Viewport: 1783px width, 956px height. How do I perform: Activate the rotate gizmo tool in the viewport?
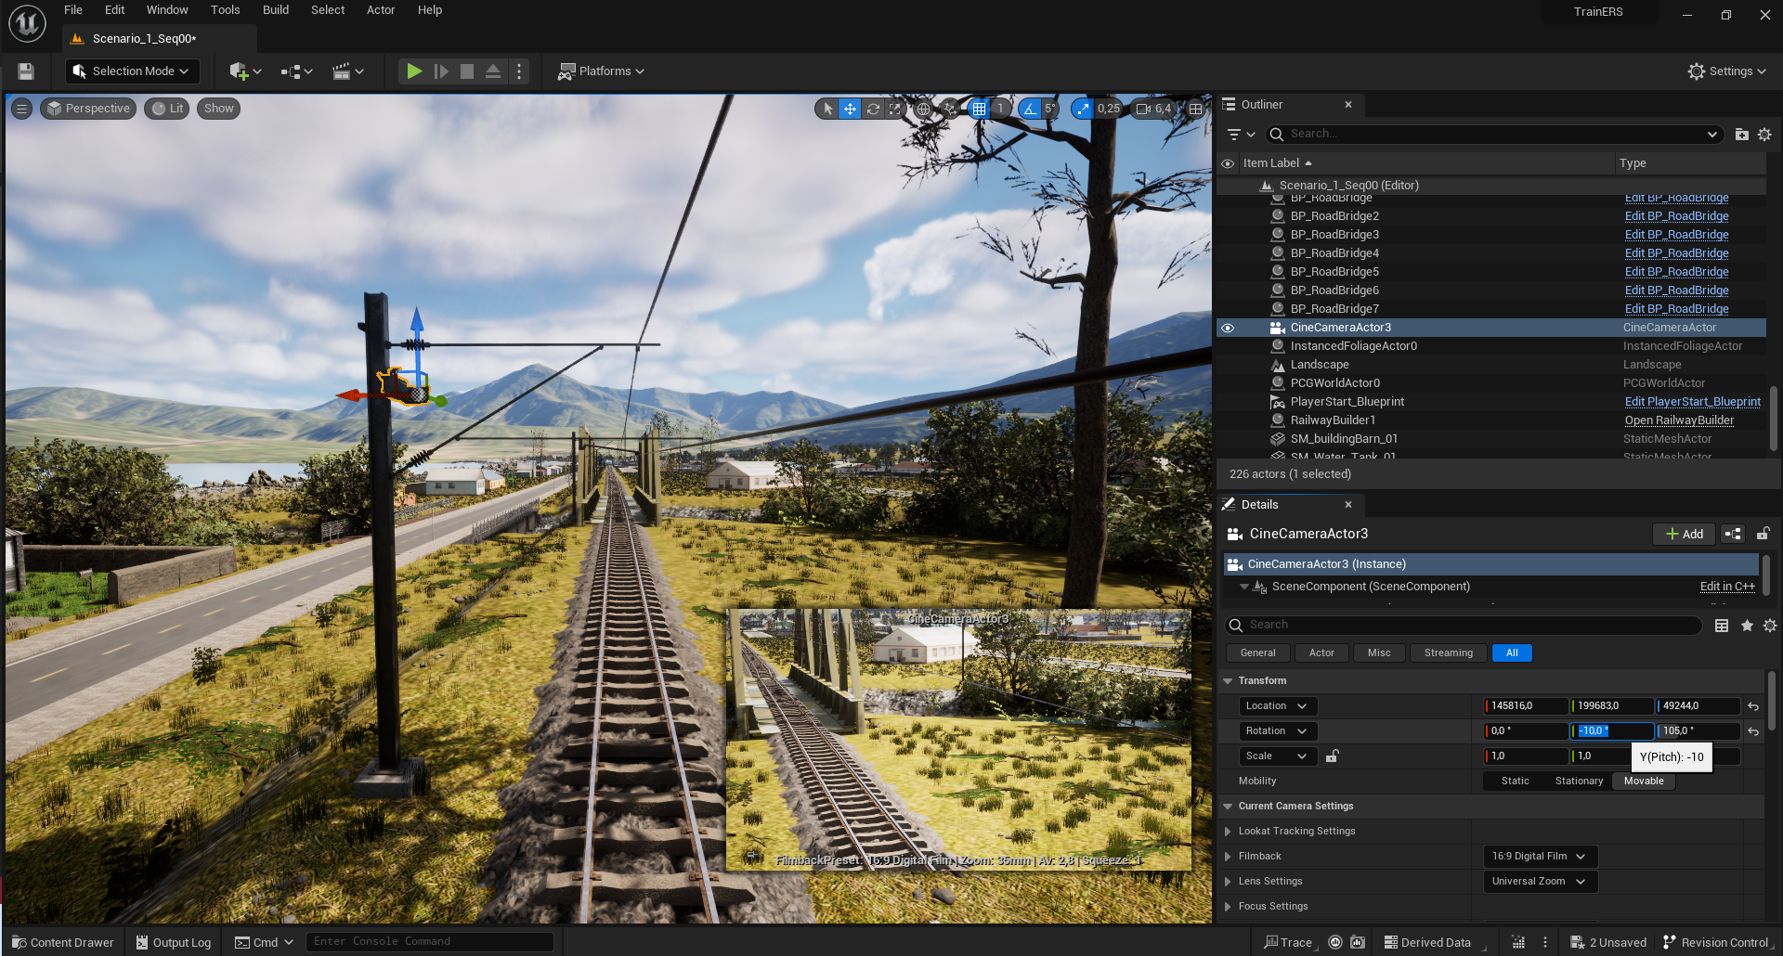click(873, 109)
